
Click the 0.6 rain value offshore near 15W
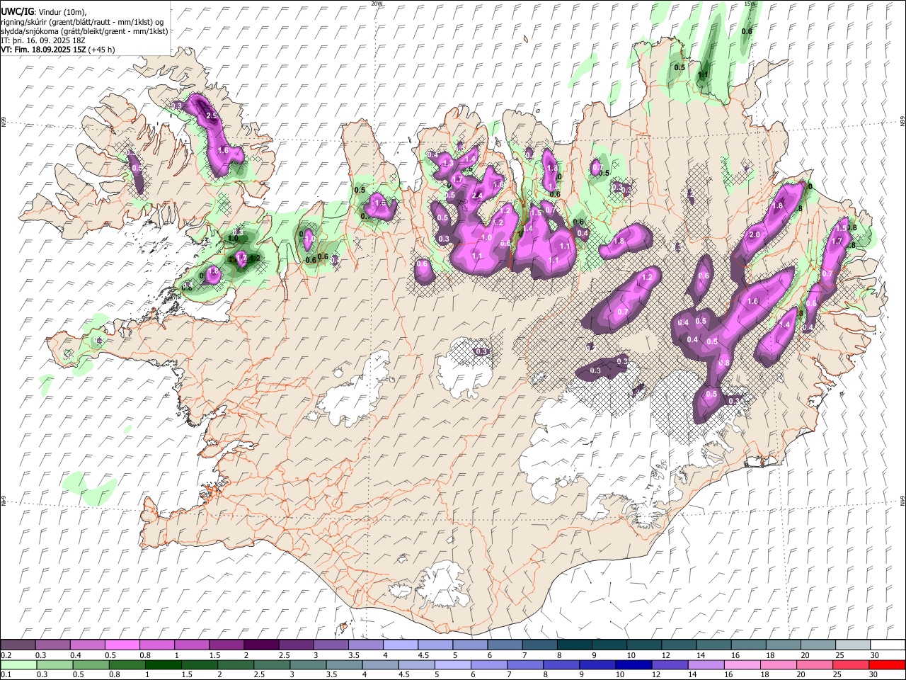(x=747, y=31)
